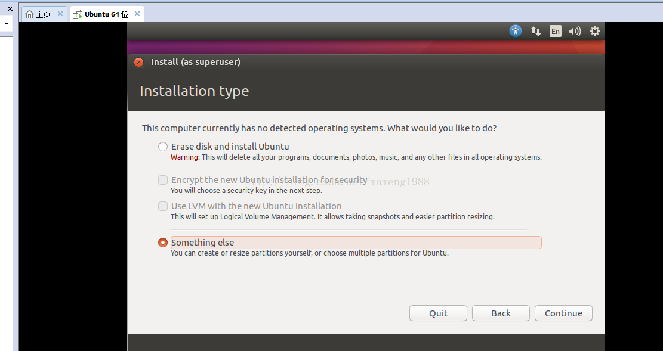
Task: Click the home icon on 主页 tab
Action: pyautogui.click(x=29, y=14)
